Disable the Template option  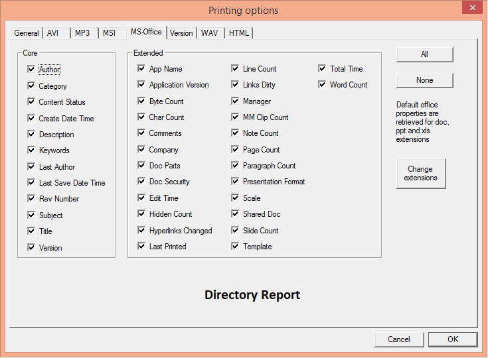(235, 246)
